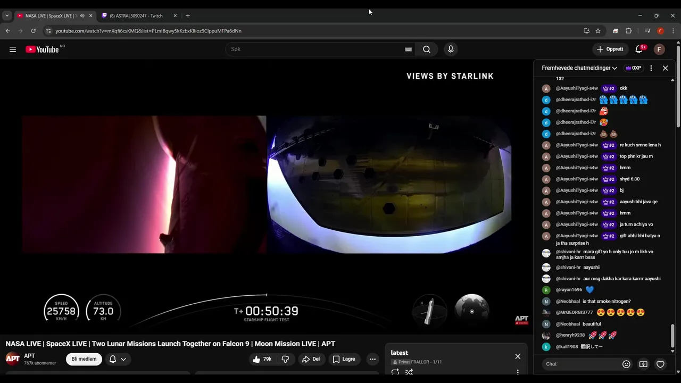Install app icon in address bar
The height and width of the screenshot is (383, 681).
(586, 31)
